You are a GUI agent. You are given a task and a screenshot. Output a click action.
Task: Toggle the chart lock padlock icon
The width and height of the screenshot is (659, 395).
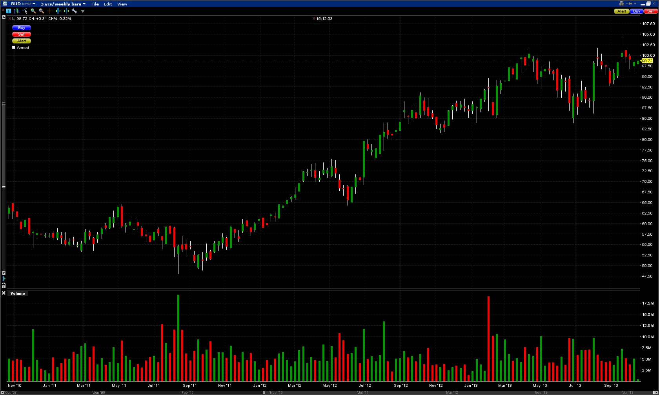pos(4,285)
